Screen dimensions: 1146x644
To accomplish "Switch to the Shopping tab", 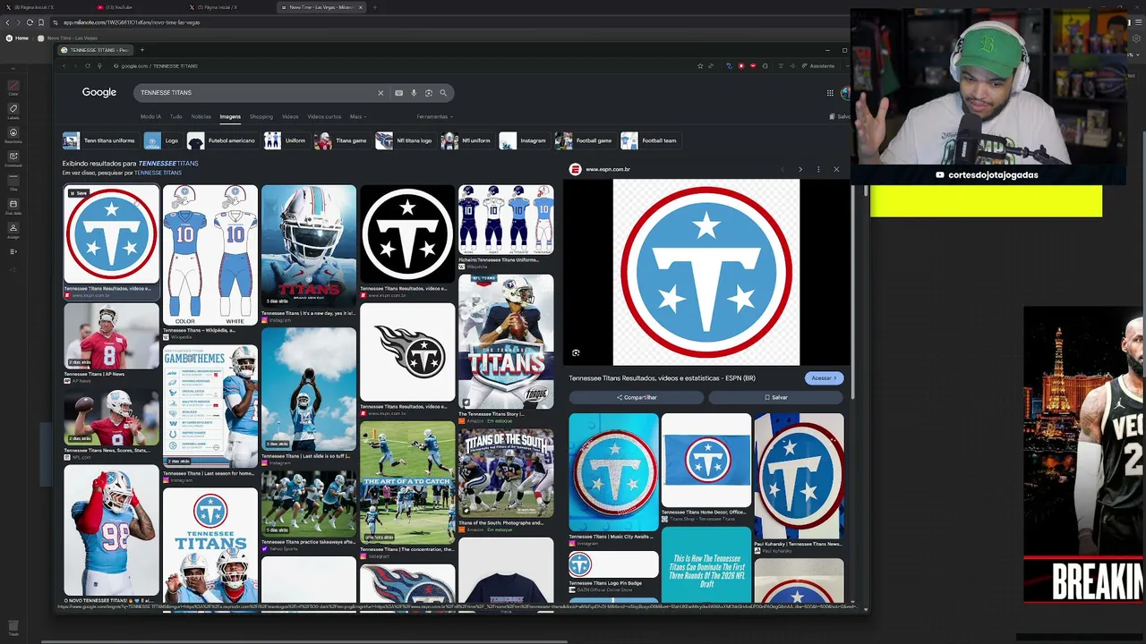I will coord(261,116).
